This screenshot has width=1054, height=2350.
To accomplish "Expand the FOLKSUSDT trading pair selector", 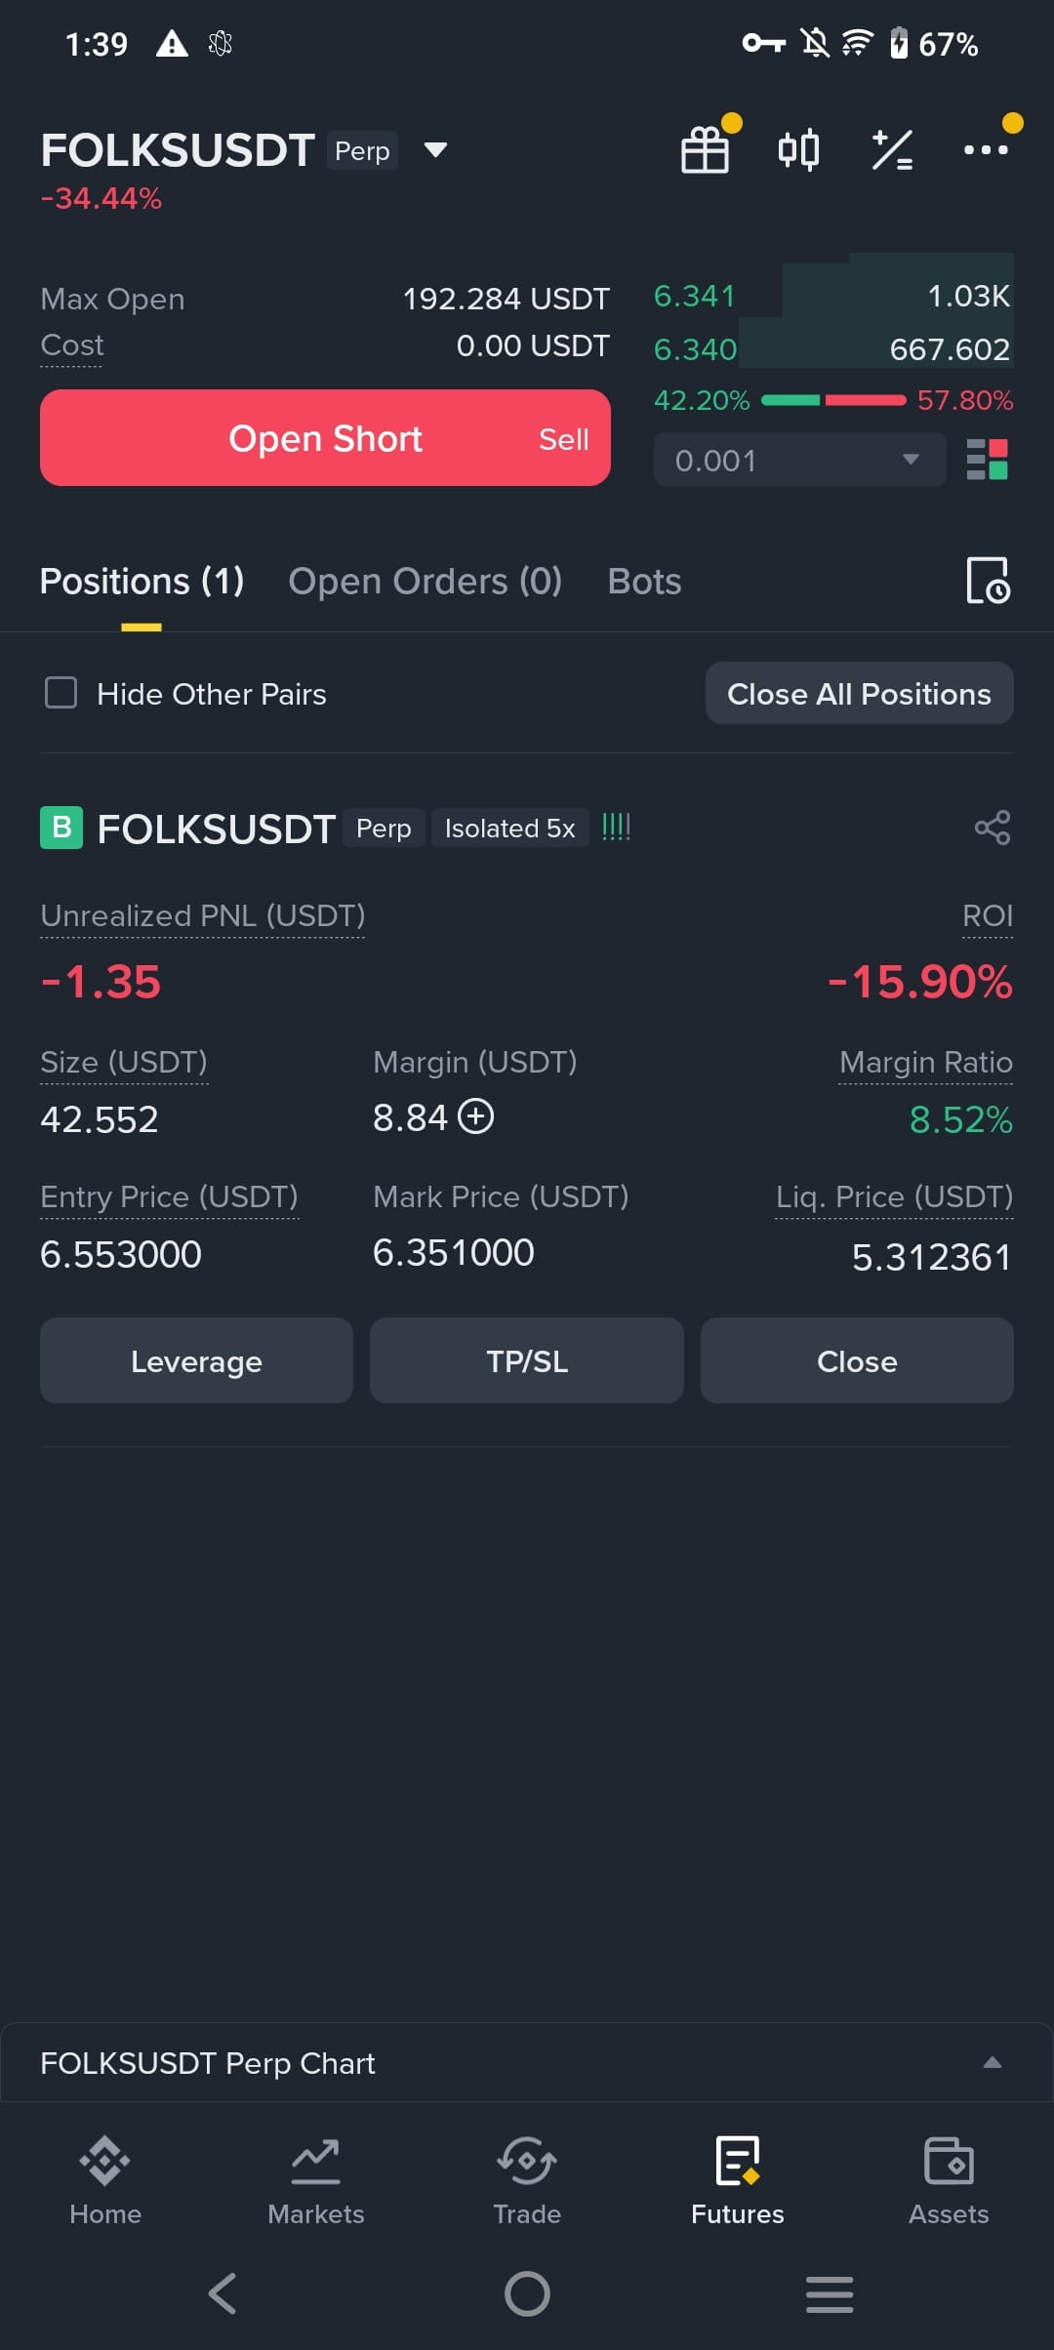I will 435,150.
